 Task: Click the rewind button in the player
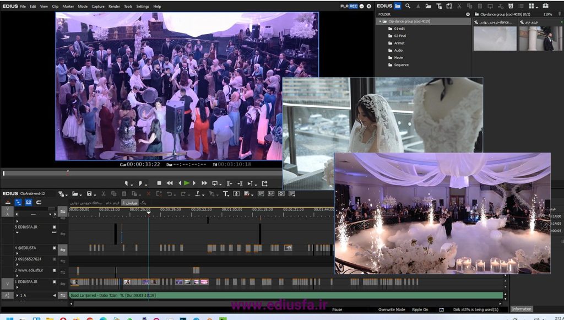point(170,183)
